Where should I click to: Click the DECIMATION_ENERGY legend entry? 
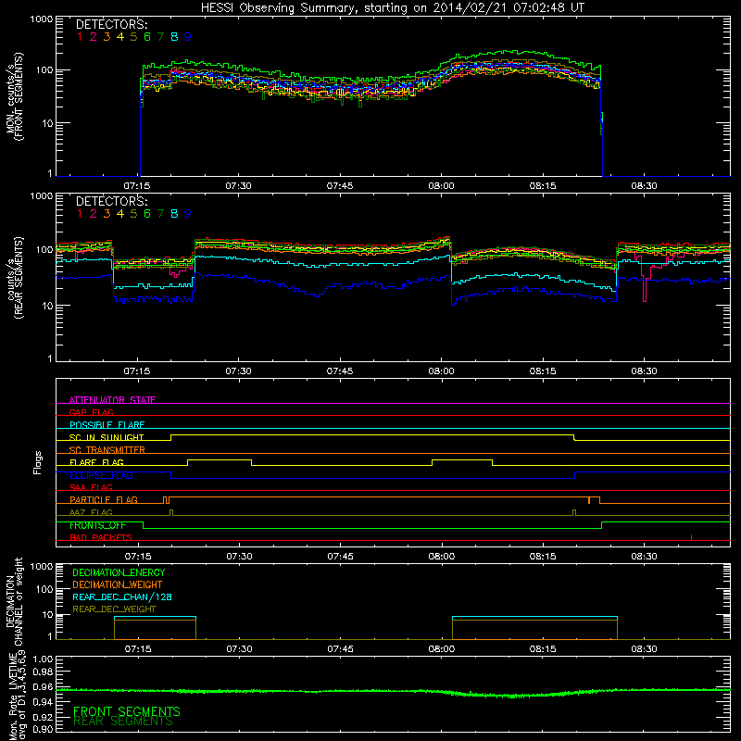tap(119, 572)
